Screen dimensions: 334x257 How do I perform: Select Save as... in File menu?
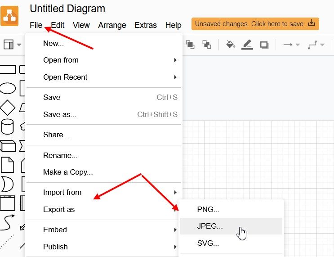tap(60, 114)
